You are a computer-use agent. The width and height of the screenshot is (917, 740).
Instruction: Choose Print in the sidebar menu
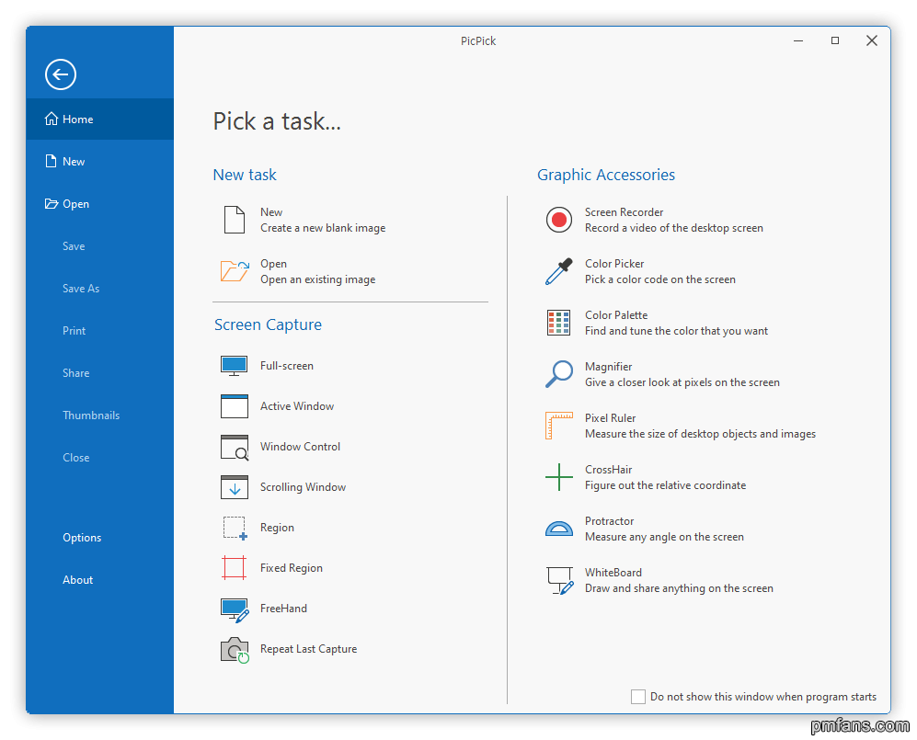(99, 331)
